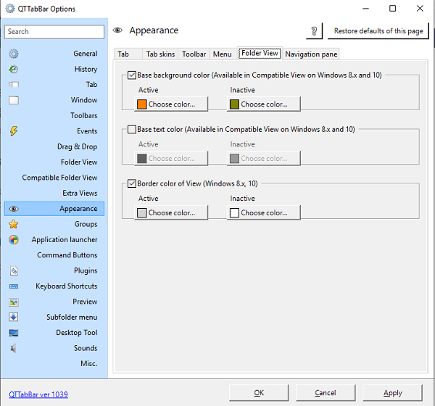Enable the Base text color checkbox
The width and height of the screenshot is (435, 406).
pos(132,129)
